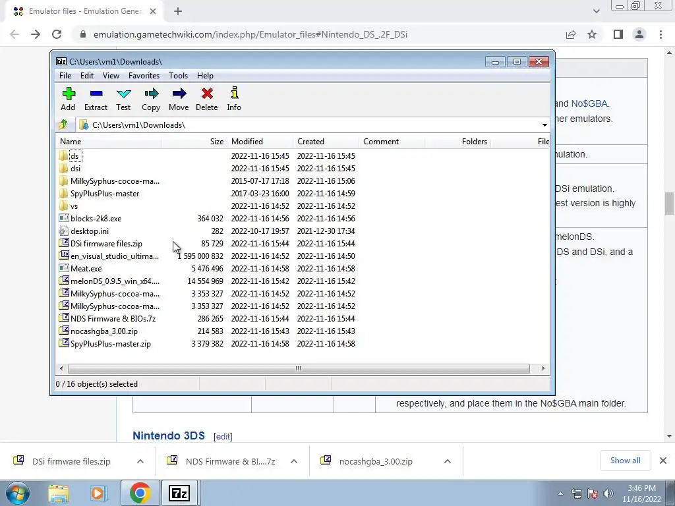Click the horizontal scrollbar thumb in 7-Zip
The image size is (675, 506).
tap(299, 368)
